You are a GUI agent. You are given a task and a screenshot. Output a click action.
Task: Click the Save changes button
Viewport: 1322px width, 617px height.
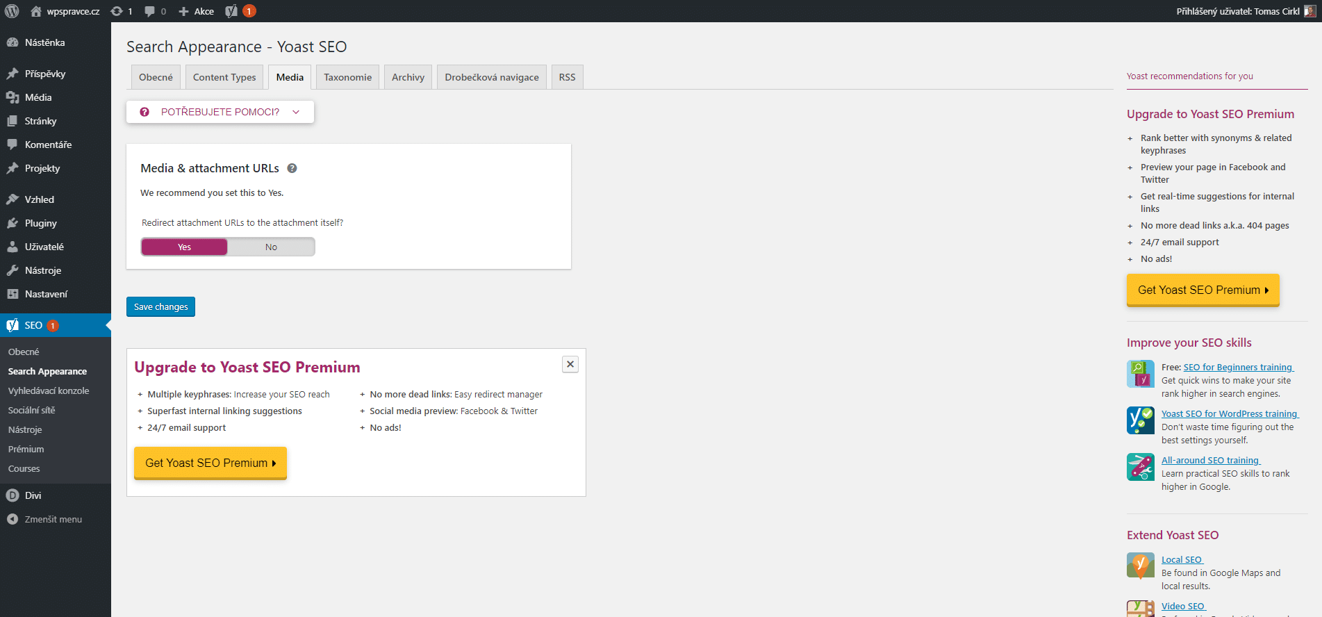pyautogui.click(x=160, y=306)
